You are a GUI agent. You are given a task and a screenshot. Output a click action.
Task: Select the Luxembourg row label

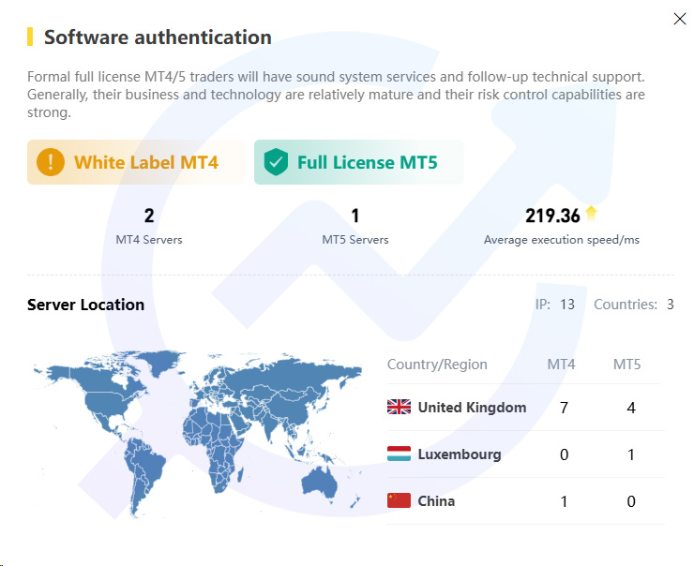coord(460,454)
